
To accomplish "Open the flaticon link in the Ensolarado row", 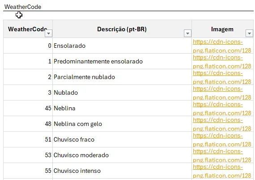I will (x=222, y=46).
